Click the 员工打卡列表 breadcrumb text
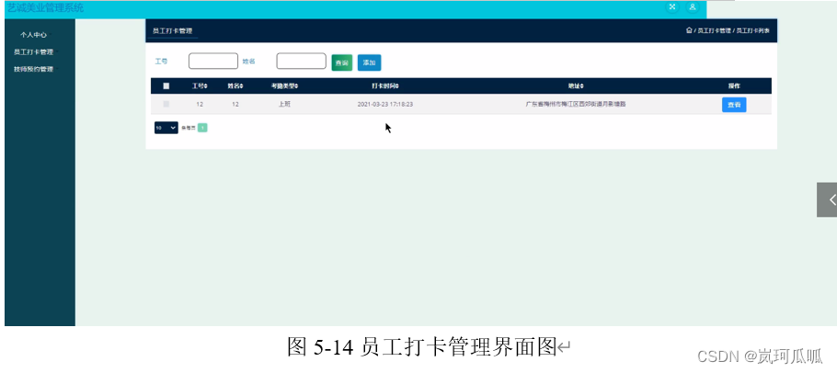 pyautogui.click(x=753, y=31)
